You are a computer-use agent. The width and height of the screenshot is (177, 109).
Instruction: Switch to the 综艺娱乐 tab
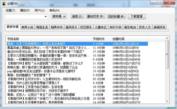[x=86, y=27]
